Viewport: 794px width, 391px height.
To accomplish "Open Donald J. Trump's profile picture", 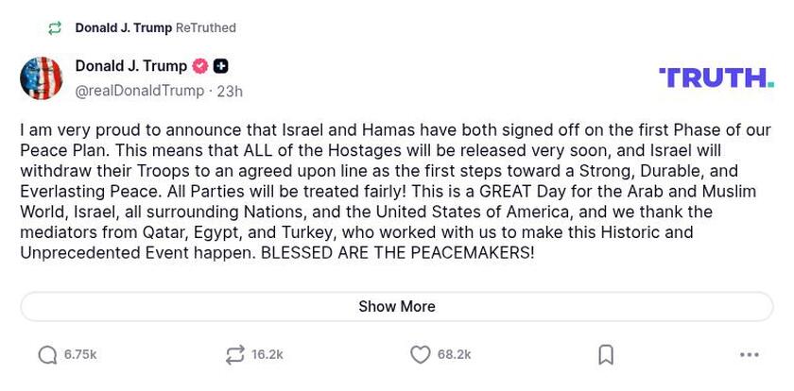I will (x=42, y=78).
